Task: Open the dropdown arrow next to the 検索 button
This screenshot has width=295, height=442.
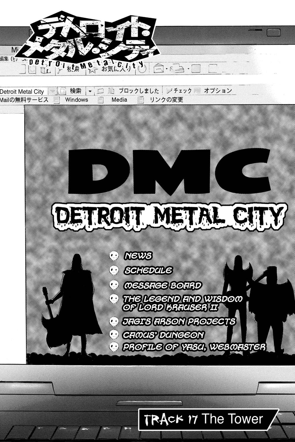Action: point(90,91)
